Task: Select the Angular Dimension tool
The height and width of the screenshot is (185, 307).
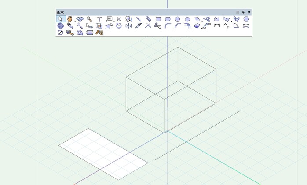Action: (236, 26)
